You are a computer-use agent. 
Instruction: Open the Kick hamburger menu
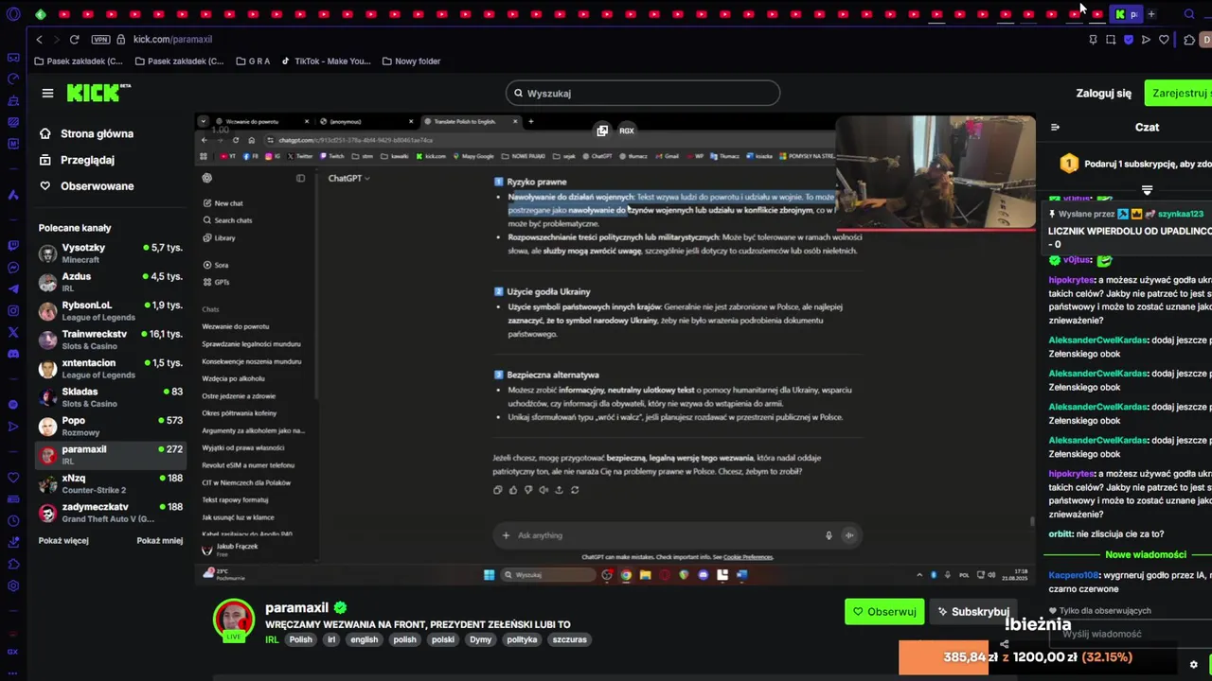coord(47,93)
